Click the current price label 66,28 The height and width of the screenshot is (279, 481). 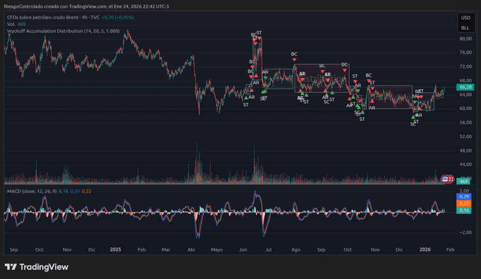tap(465, 87)
